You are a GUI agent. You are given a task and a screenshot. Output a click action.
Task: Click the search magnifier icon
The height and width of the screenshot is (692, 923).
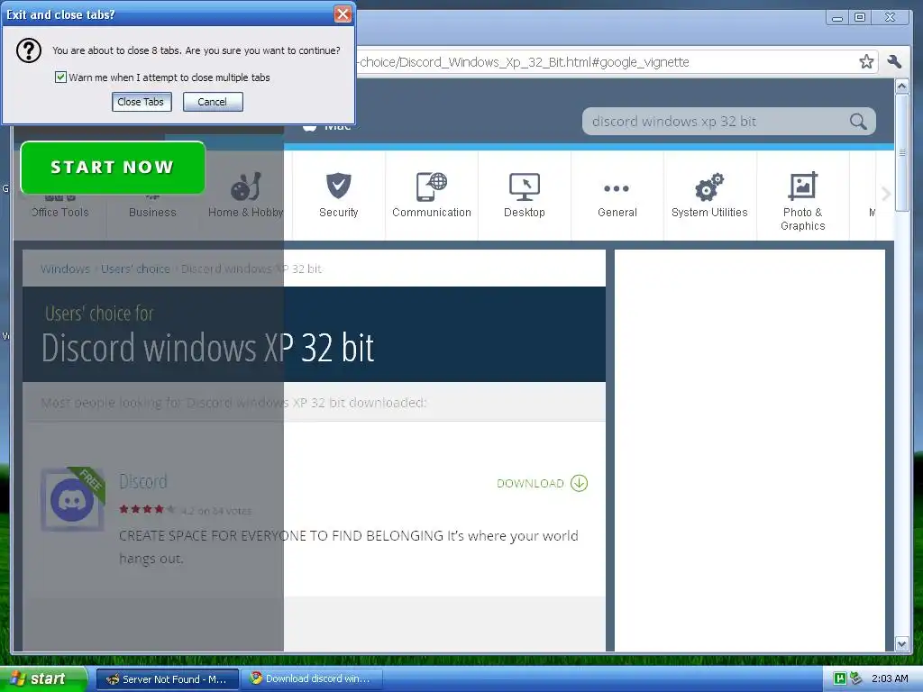coord(858,122)
